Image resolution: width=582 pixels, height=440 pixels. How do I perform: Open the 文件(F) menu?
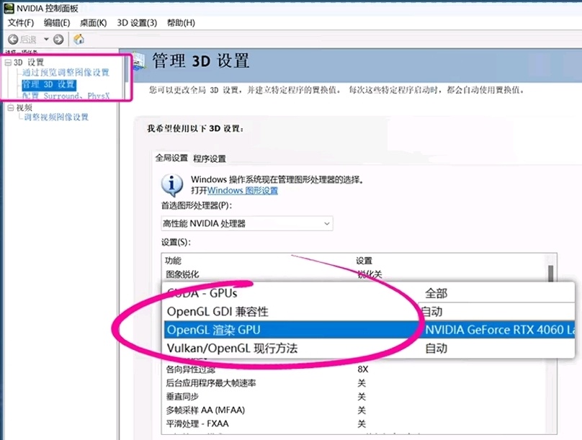click(21, 23)
